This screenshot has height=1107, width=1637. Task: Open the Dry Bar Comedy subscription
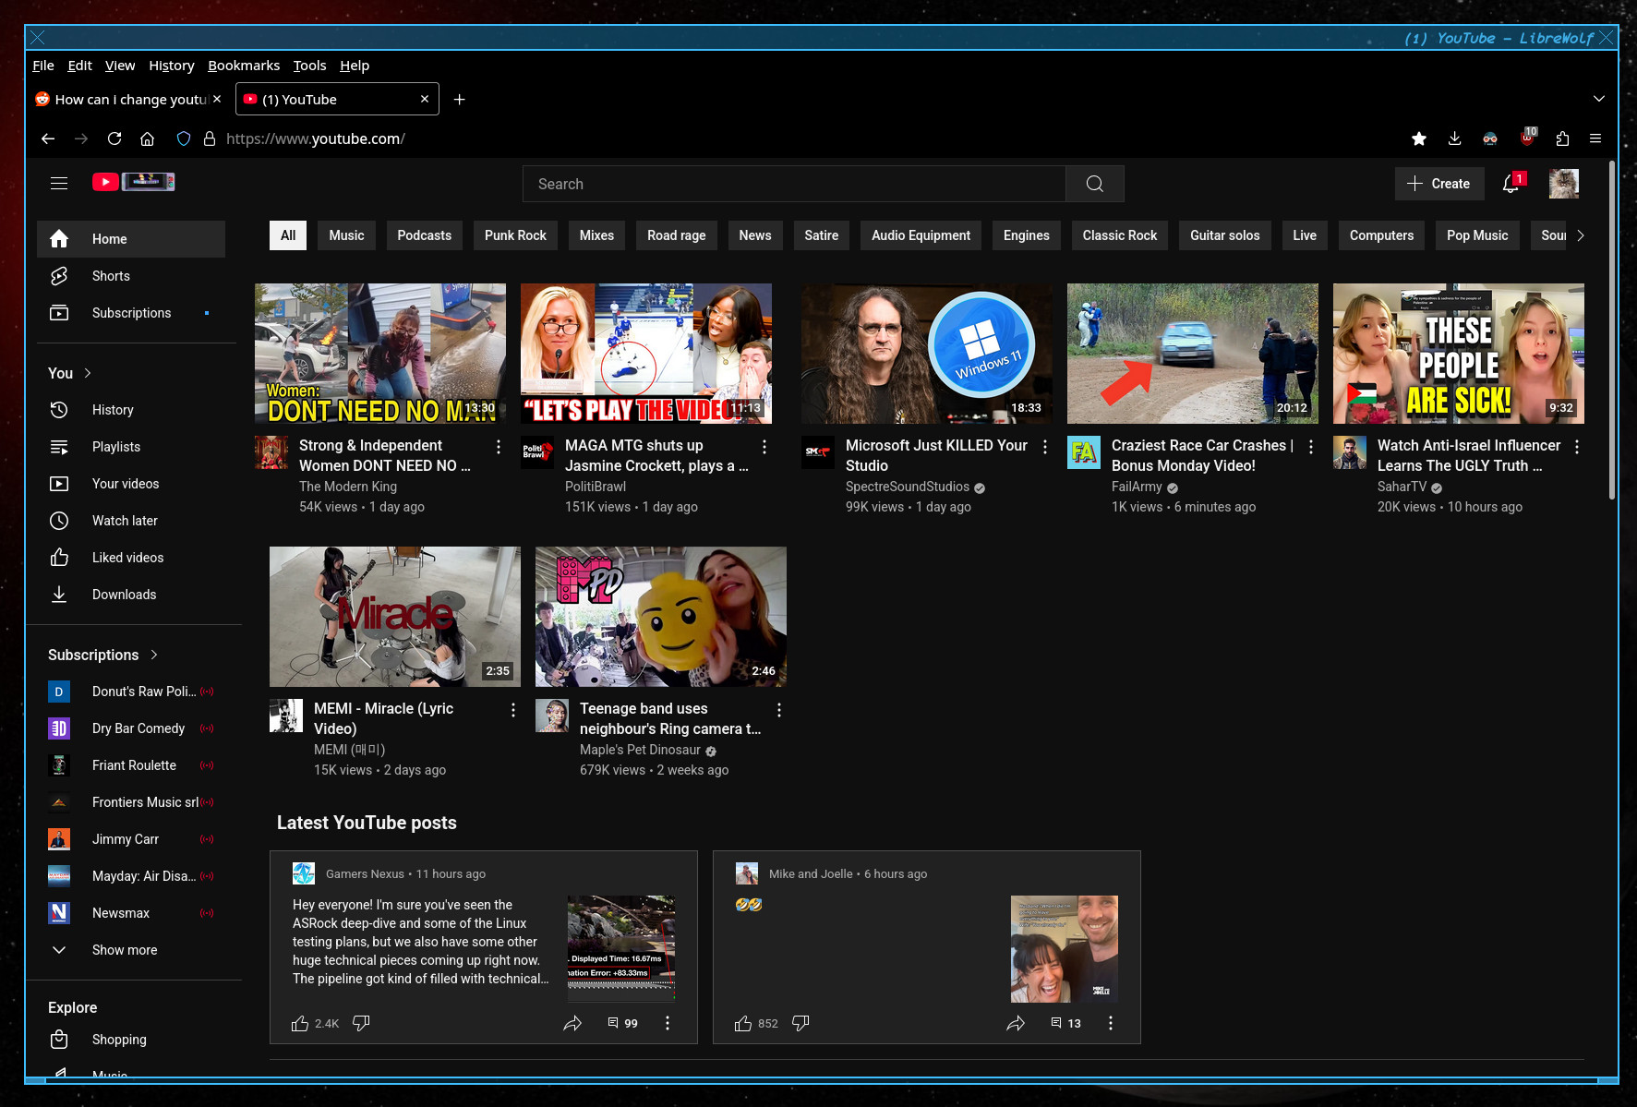click(x=130, y=728)
